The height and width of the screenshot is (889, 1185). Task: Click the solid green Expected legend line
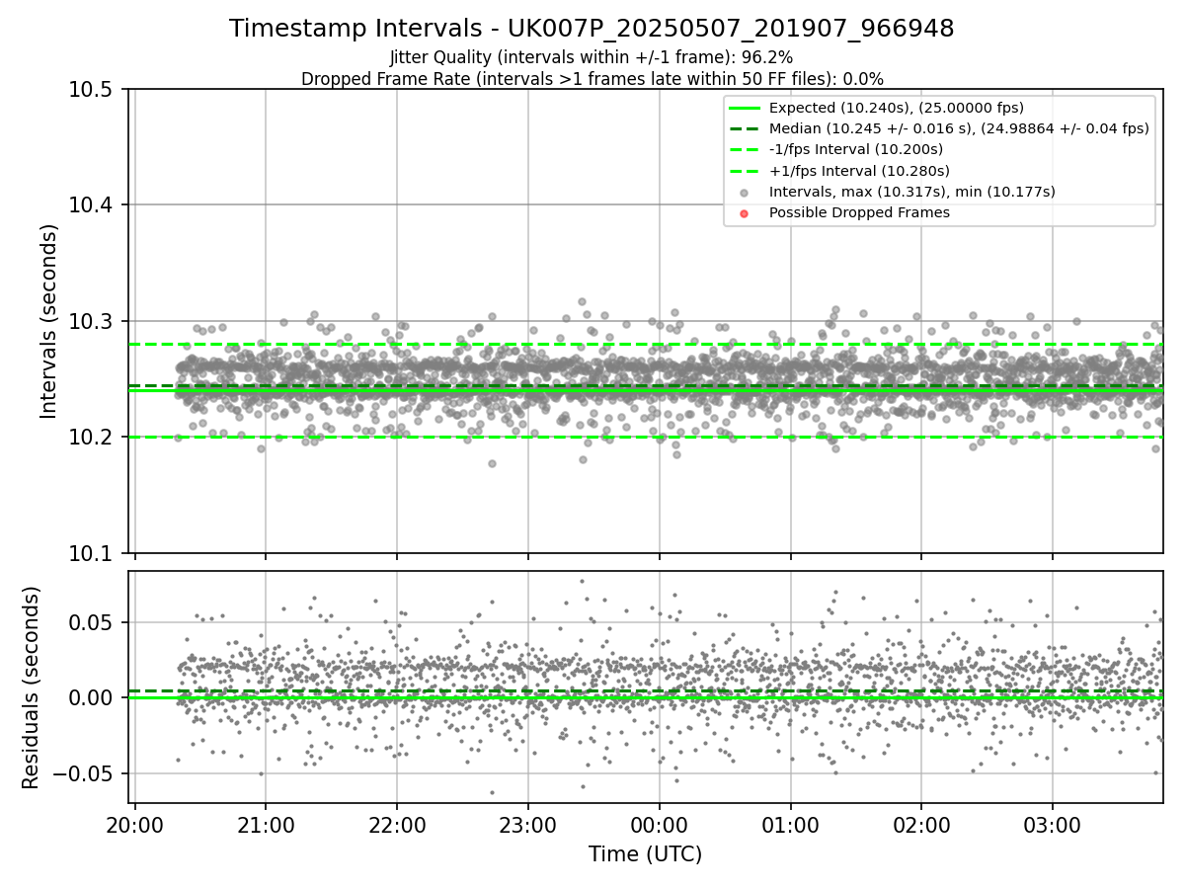click(x=745, y=108)
